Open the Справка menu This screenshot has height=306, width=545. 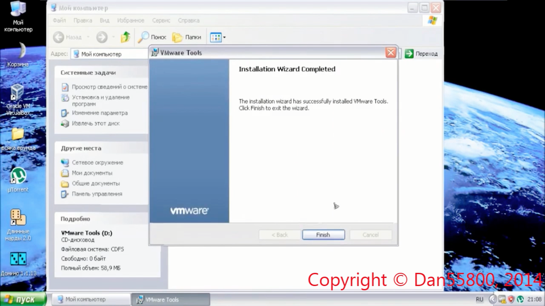189,20
